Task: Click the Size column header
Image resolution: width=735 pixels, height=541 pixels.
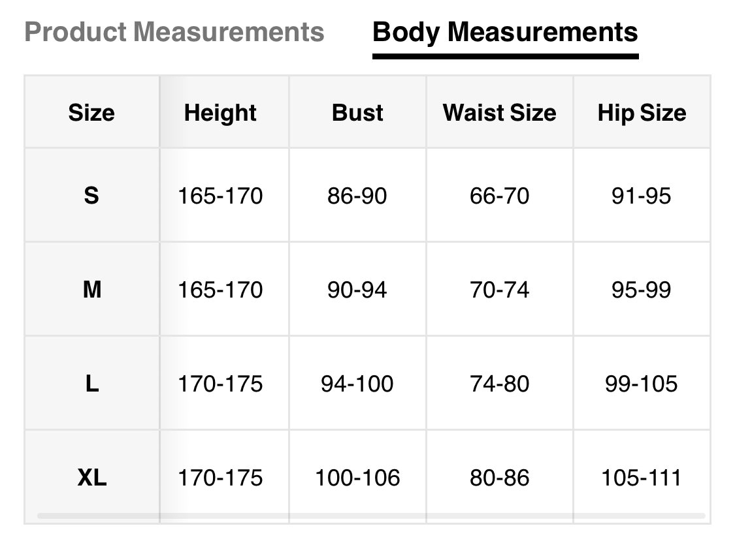Action: pyautogui.click(x=91, y=113)
